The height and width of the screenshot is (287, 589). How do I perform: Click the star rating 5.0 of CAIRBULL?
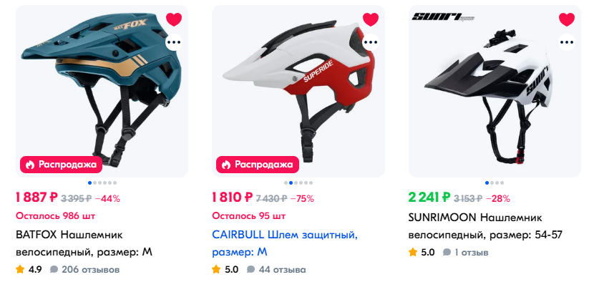pos(225,269)
